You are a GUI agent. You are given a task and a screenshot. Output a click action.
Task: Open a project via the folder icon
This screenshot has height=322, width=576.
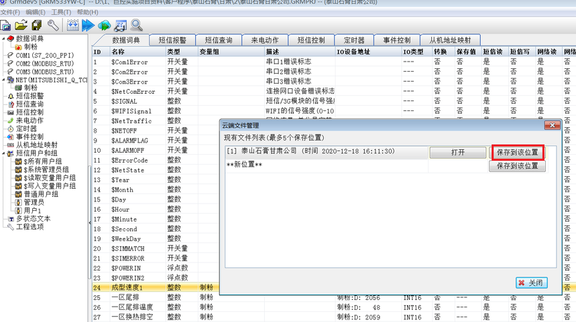coord(21,25)
